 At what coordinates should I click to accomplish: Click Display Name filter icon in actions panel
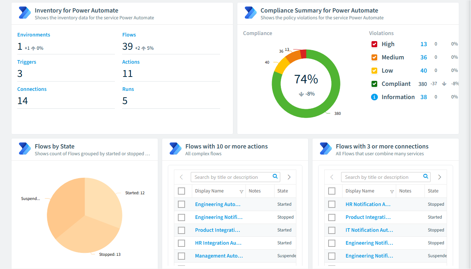coord(241,192)
